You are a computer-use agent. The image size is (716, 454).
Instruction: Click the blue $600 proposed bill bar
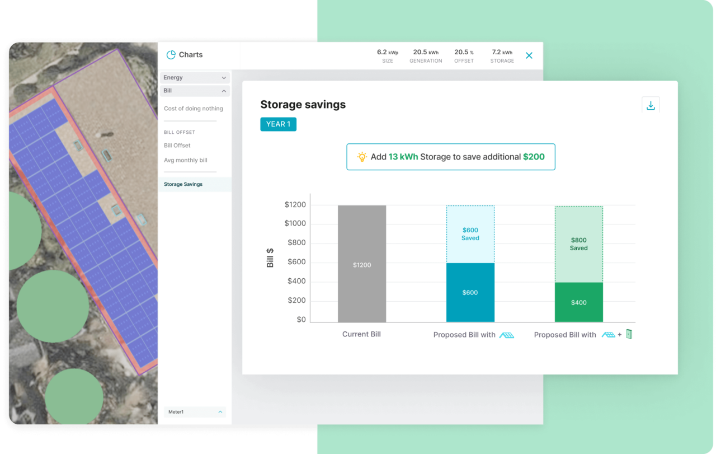click(470, 293)
